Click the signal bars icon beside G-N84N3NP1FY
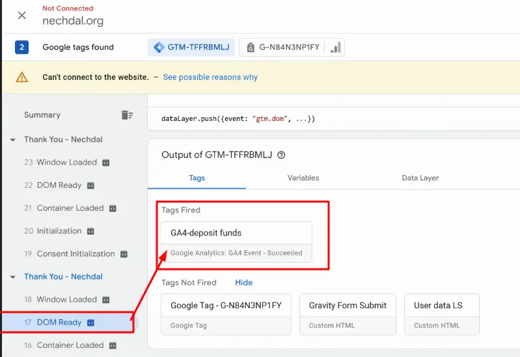 point(335,47)
